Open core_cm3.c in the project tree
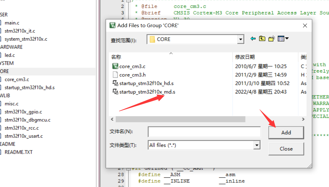Image resolution: width=329 pixels, height=187 pixels. pyautogui.click(x=17, y=80)
